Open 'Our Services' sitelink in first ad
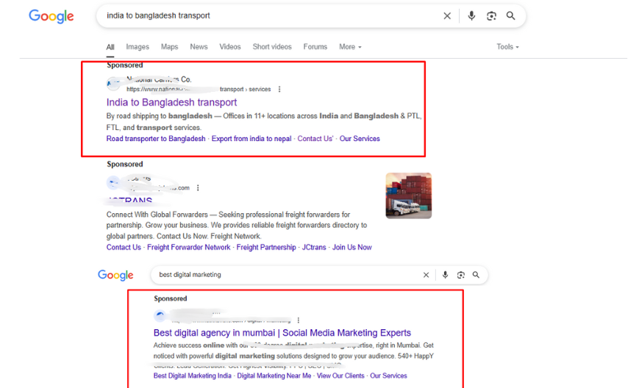Viewport: 639px width, 388px height. [360, 139]
